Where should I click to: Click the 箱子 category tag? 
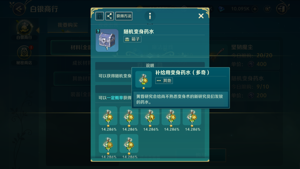point(132,39)
